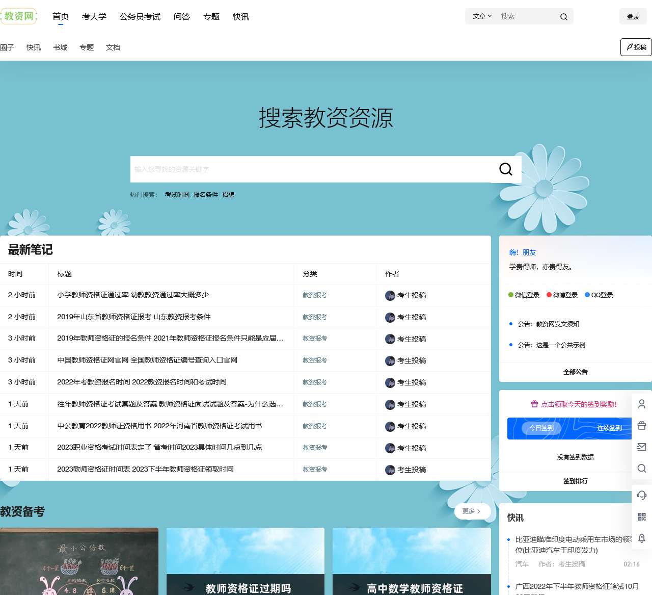Open the 公务员考试 menu item
Image resolution: width=652 pixels, height=595 pixels.
pyautogui.click(x=140, y=17)
